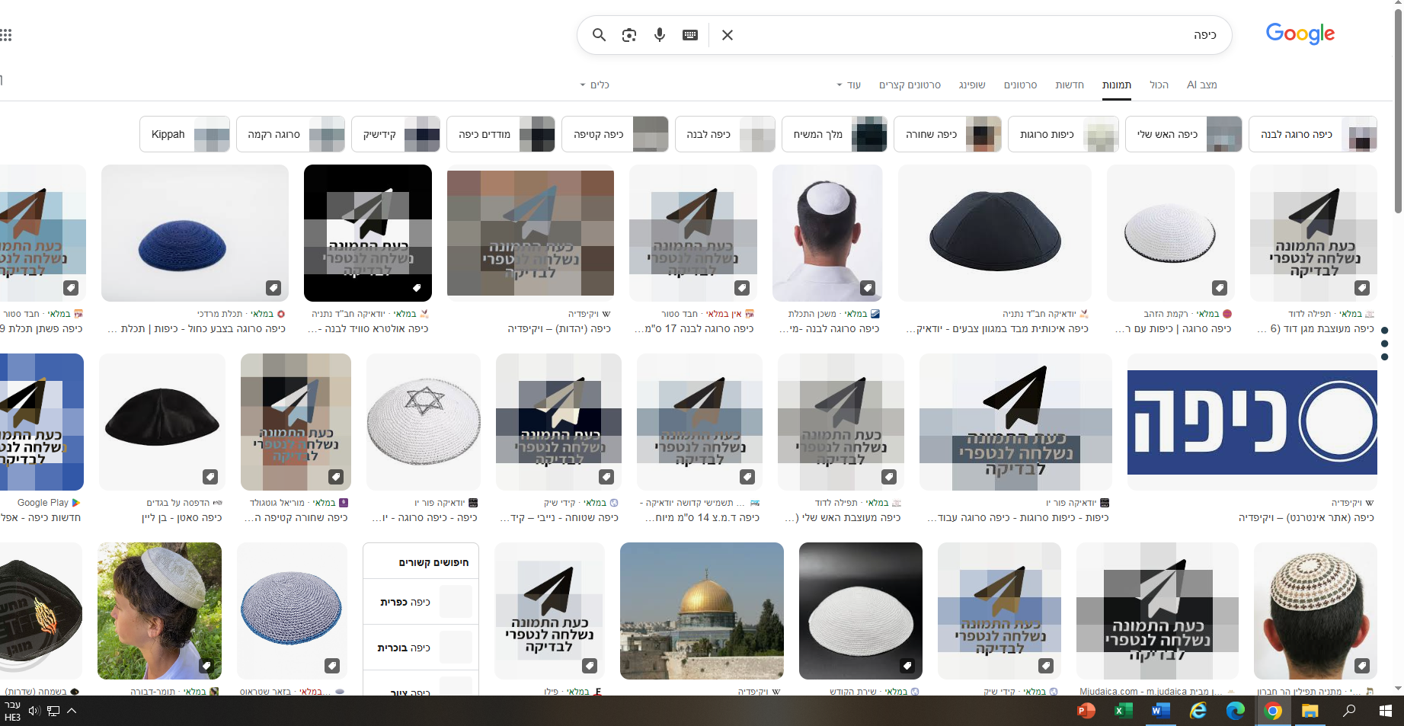Select the Kippah filter chip

coord(184,134)
